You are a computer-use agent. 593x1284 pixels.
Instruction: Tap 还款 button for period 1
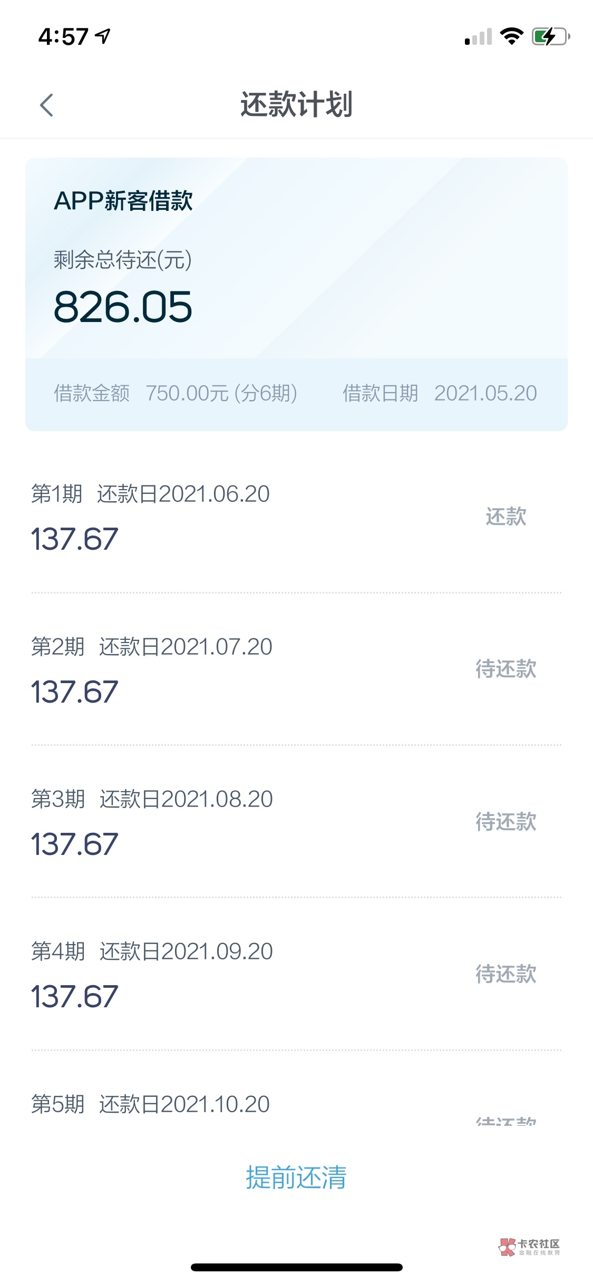coord(505,517)
